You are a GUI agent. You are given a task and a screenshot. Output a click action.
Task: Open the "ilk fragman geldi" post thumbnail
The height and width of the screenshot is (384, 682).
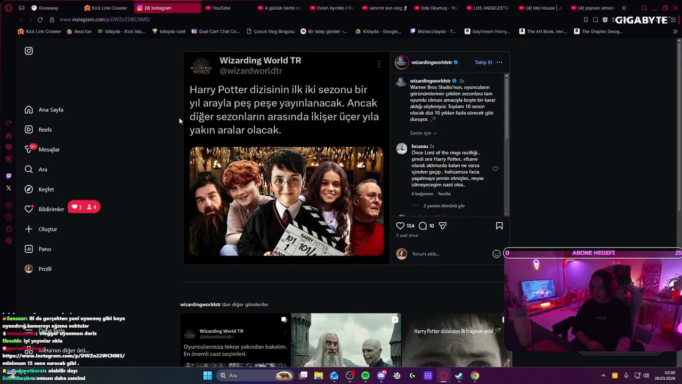coord(456,340)
